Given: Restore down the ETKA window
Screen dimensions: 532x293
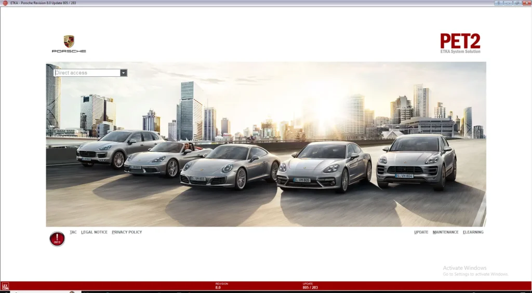Looking at the screenshot, I should (517, 3).
